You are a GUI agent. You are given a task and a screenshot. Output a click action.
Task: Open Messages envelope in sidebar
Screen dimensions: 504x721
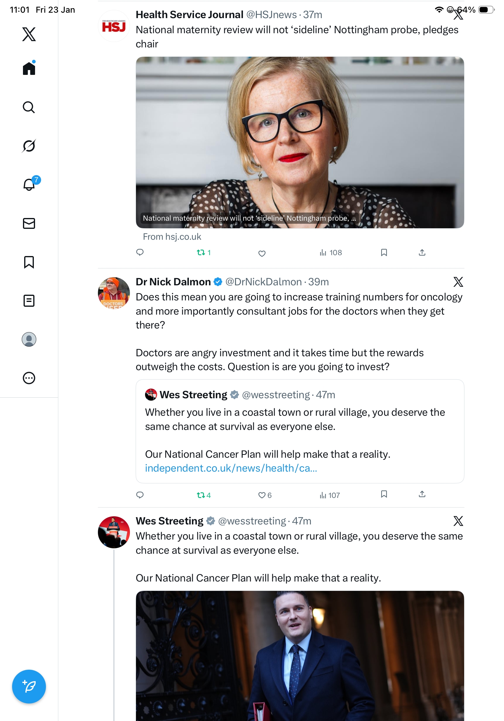click(x=29, y=223)
